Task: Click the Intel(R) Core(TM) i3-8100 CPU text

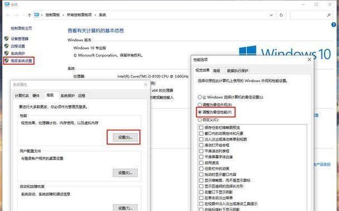Action: (x=153, y=76)
